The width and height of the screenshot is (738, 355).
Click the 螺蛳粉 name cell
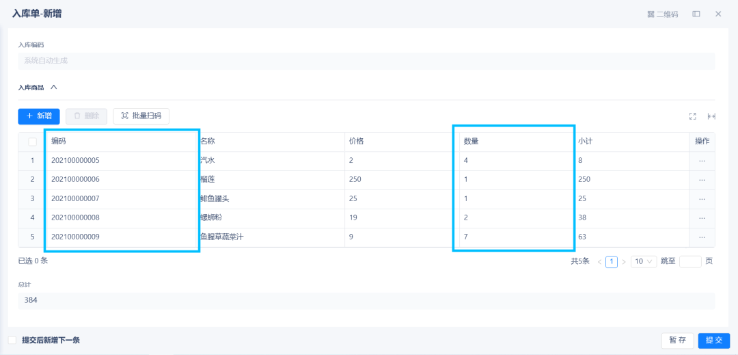271,218
